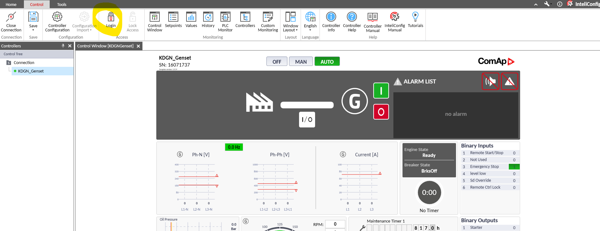Click the RPM value field

click(x=335, y=224)
